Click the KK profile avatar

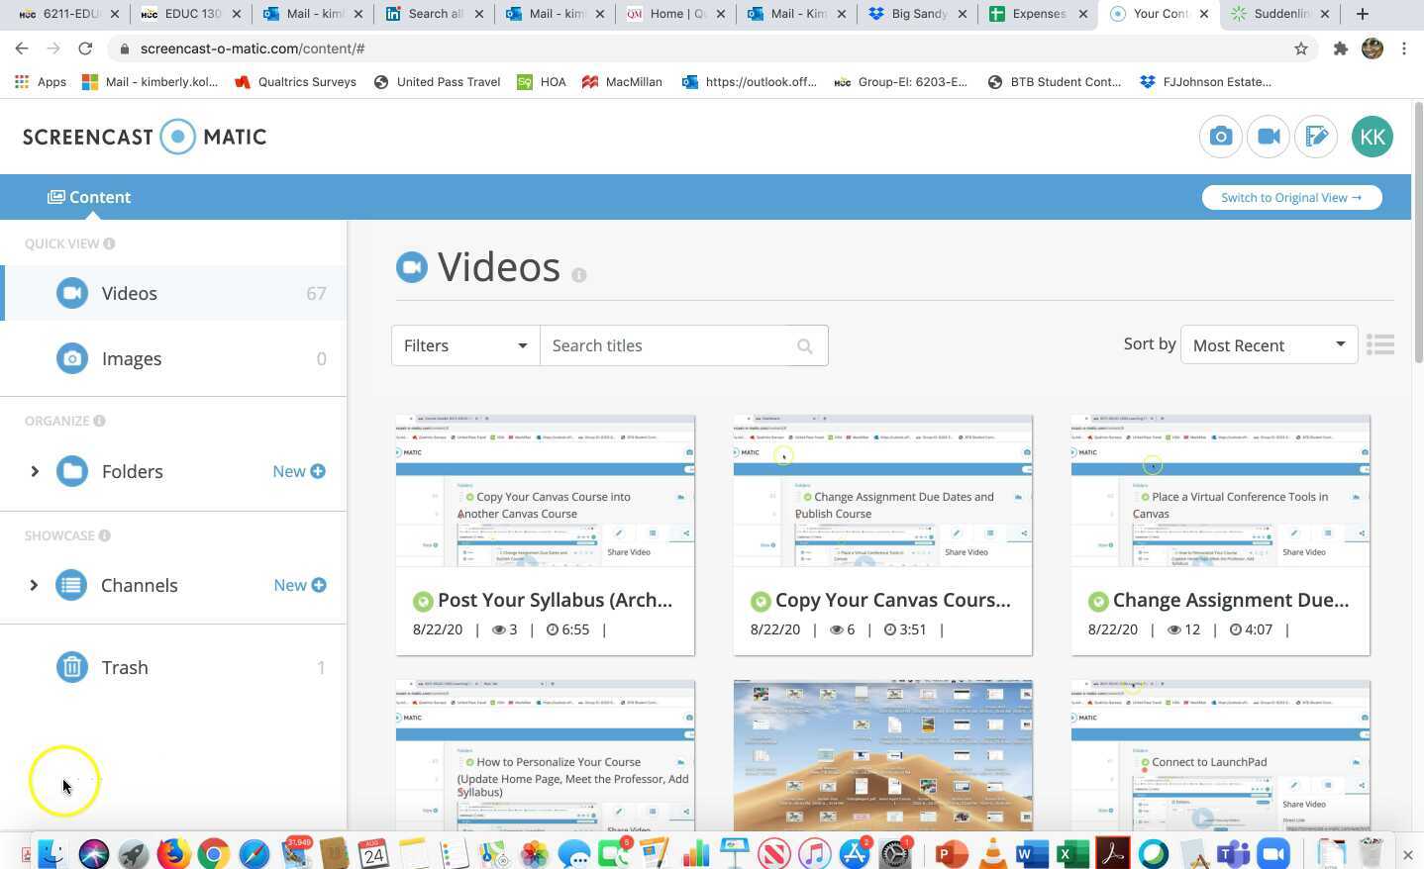tap(1372, 137)
